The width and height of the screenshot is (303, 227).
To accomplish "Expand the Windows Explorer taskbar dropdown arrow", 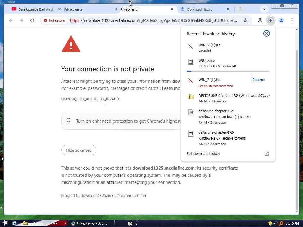I will [x=65, y=223].
